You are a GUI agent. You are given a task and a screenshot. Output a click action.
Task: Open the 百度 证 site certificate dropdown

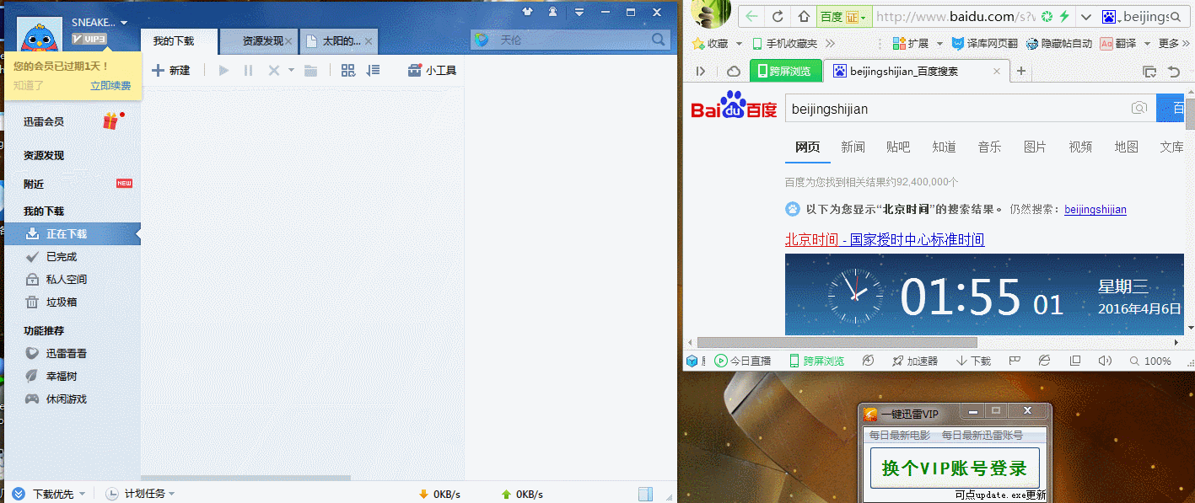pyautogui.click(x=844, y=16)
